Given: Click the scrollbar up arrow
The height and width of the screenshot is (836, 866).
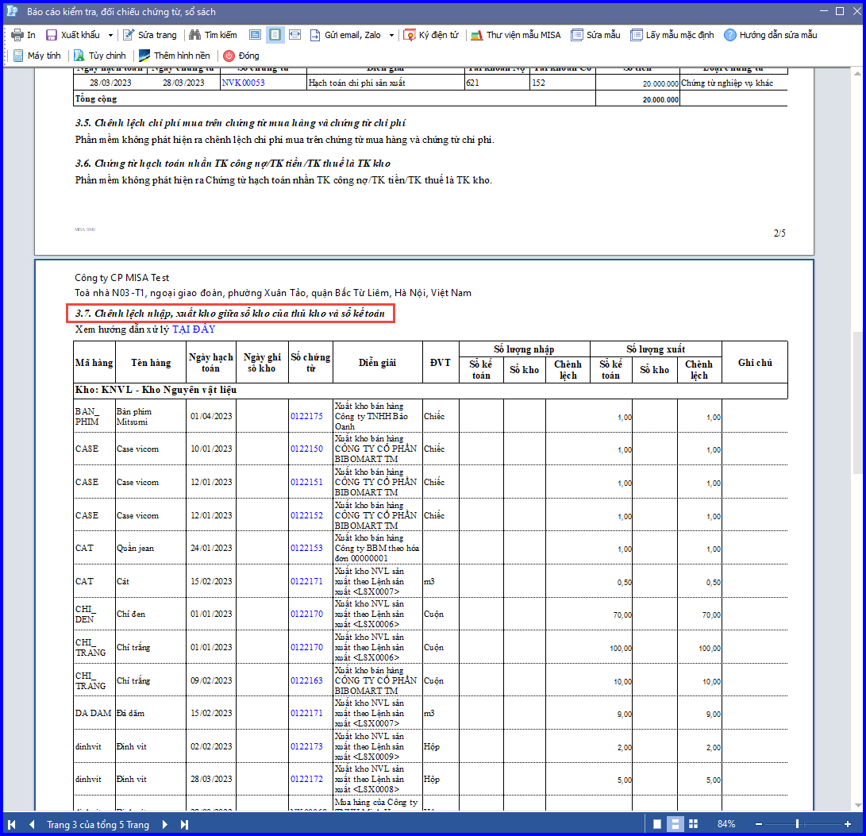Looking at the screenshot, I should point(857,73).
